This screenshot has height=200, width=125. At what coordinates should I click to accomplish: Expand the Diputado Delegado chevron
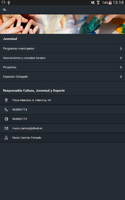[121, 77]
